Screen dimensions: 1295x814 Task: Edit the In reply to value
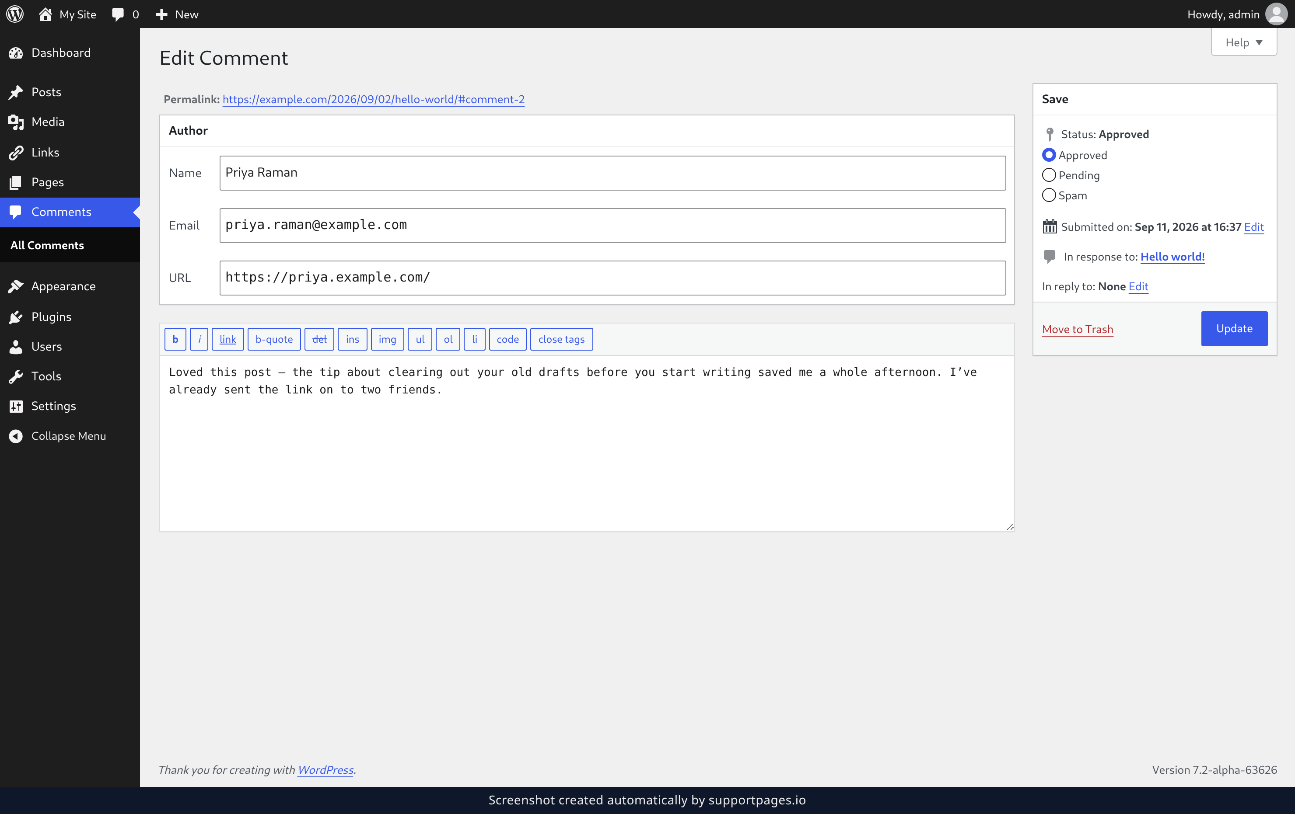pyautogui.click(x=1138, y=286)
